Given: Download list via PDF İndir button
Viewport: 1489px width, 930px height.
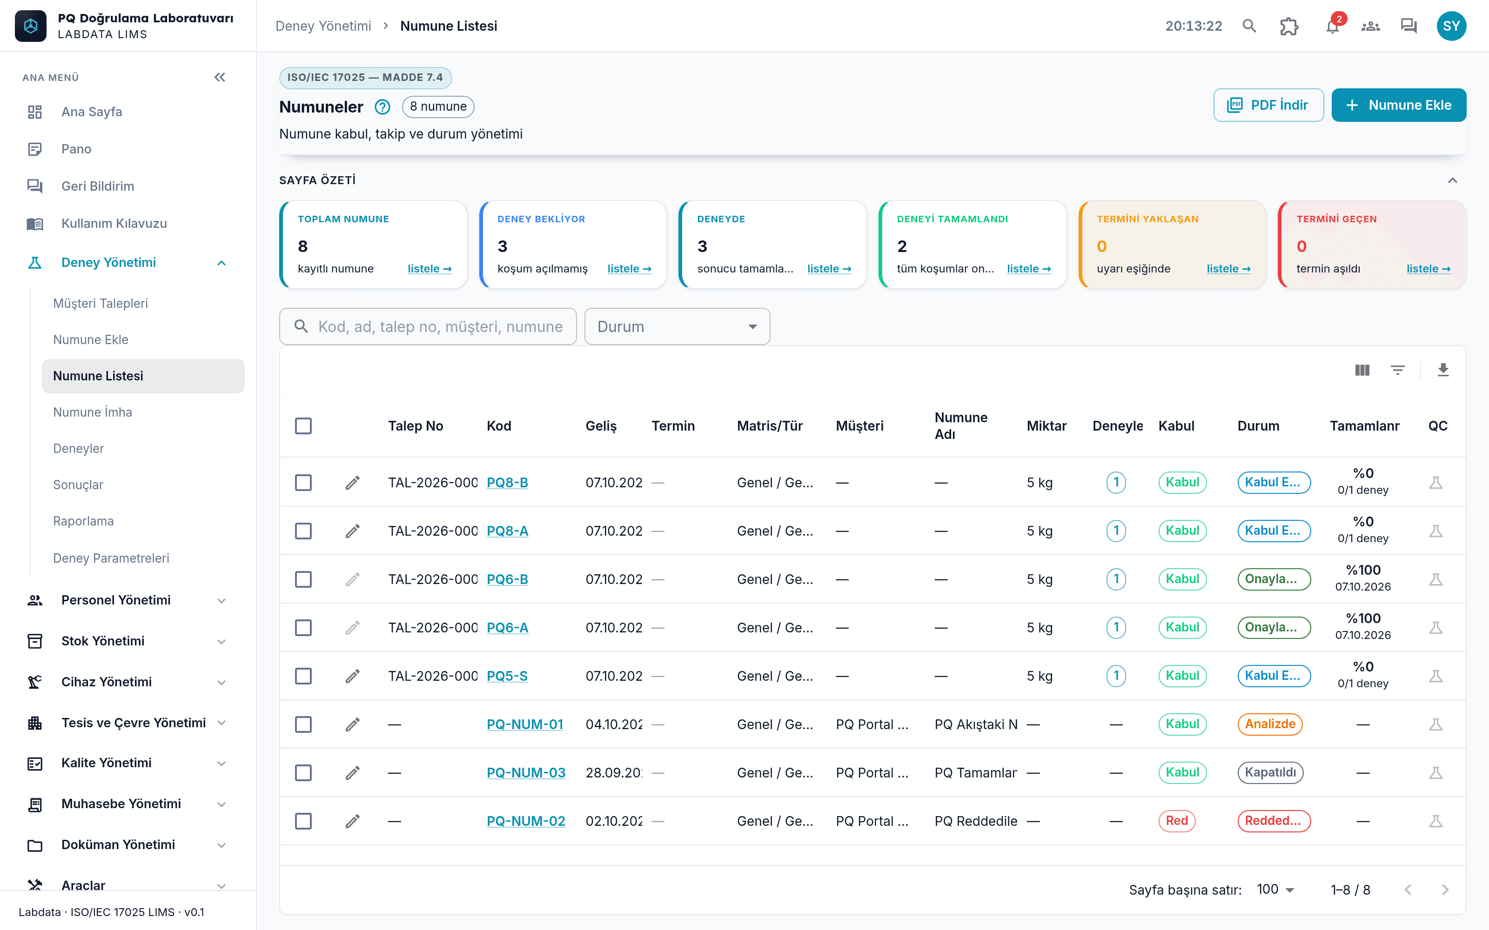Looking at the screenshot, I should 1268,105.
